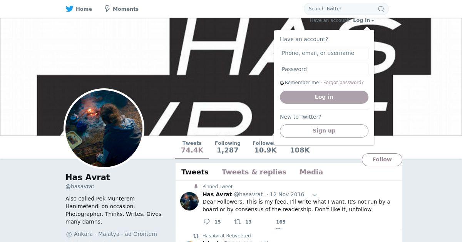Screen dimensions: 462x242
Task: Retweet the pinned tweet via retweet icon
Action: click(x=238, y=222)
